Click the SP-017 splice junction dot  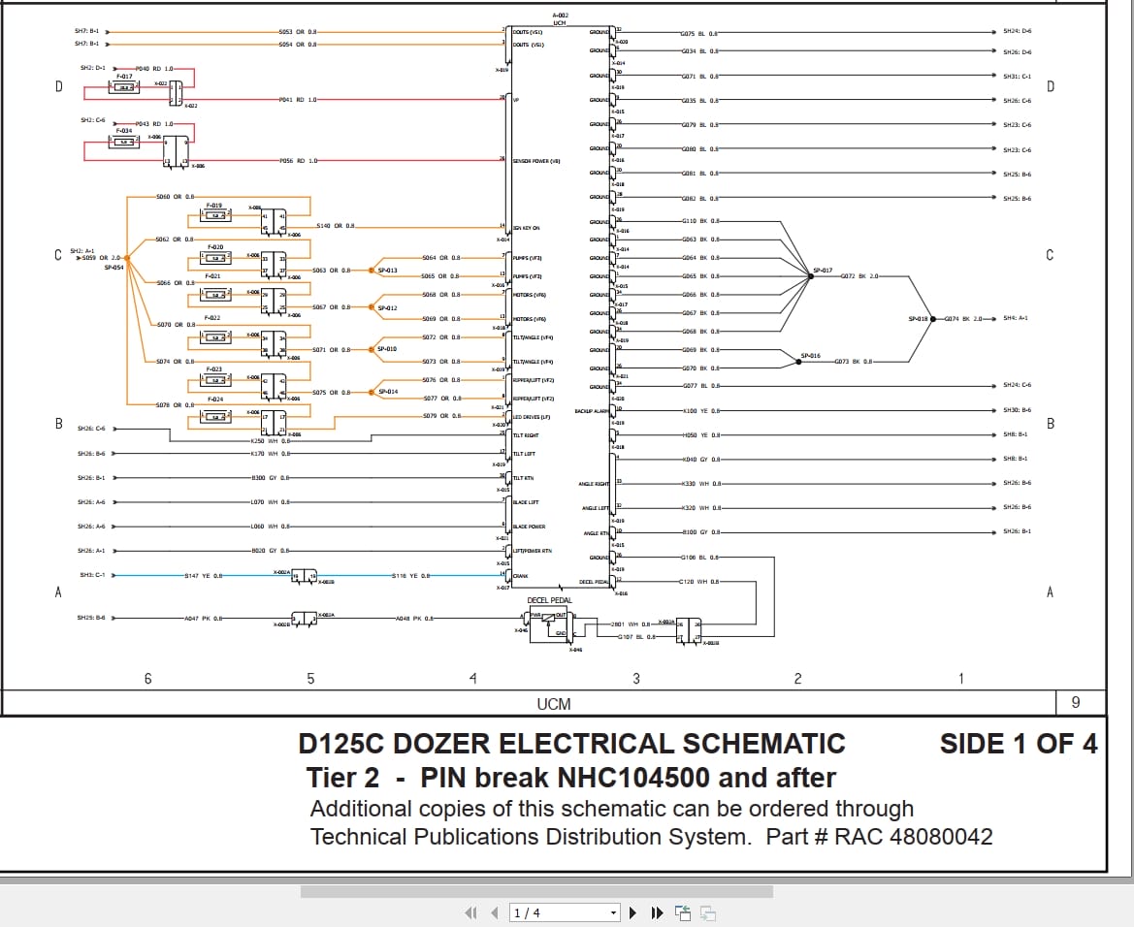[811, 274]
